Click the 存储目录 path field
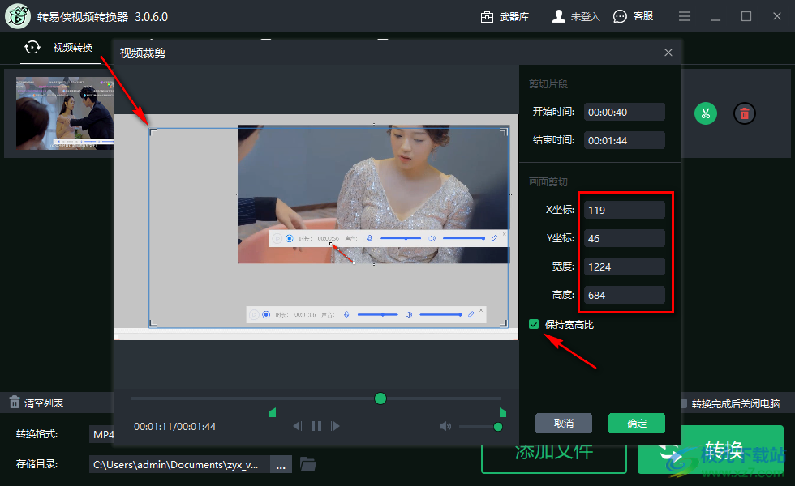The width and height of the screenshot is (795, 486). click(x=179, y=465)
